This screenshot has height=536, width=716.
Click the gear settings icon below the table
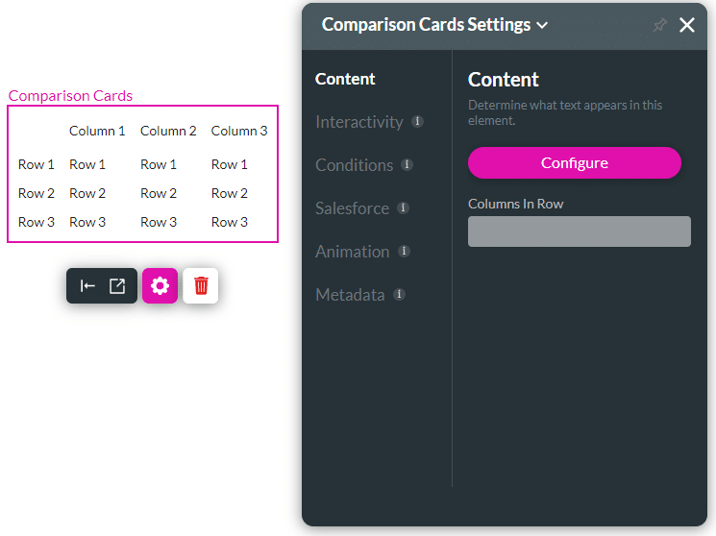coord(160,286)
